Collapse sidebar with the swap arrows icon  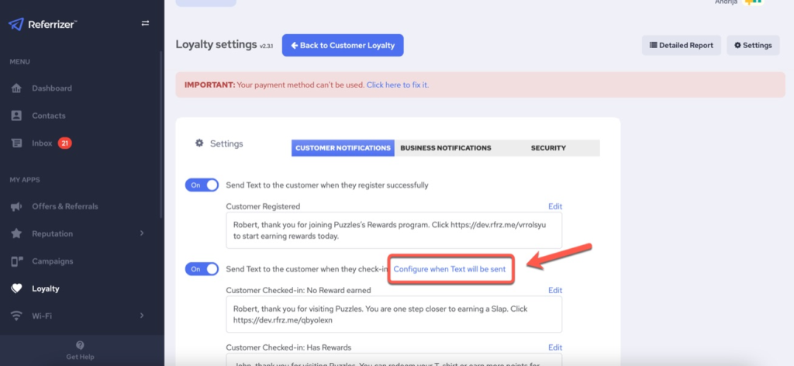point(145,23)
